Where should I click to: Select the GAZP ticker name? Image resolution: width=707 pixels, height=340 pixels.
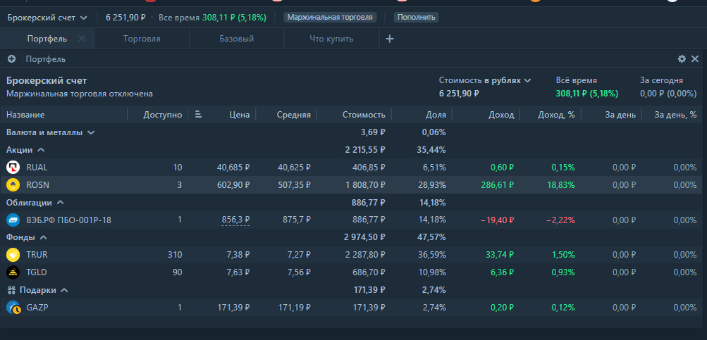(37, 308)
